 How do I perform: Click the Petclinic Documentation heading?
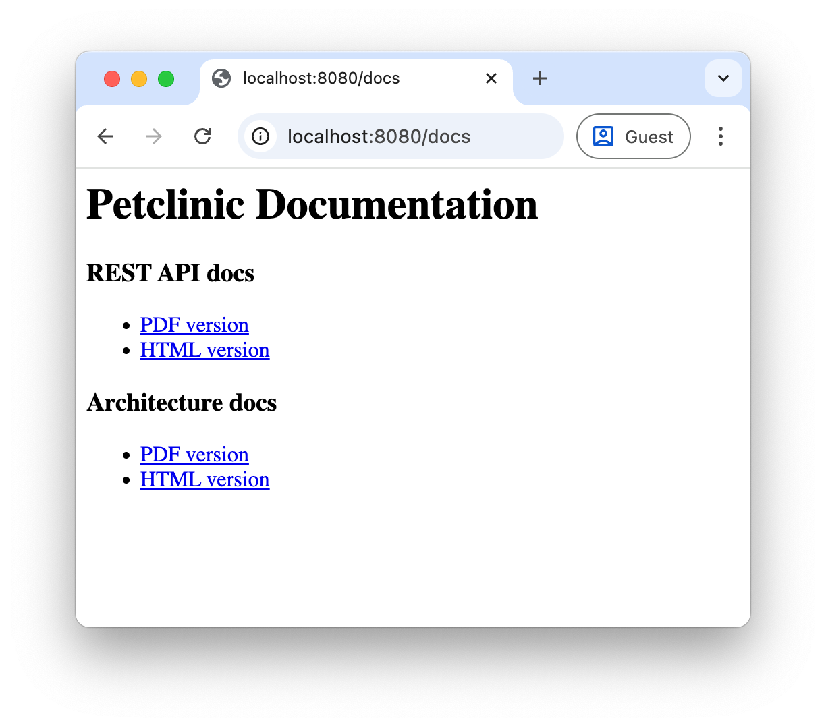pyautogui.click(x=312, y=204)
